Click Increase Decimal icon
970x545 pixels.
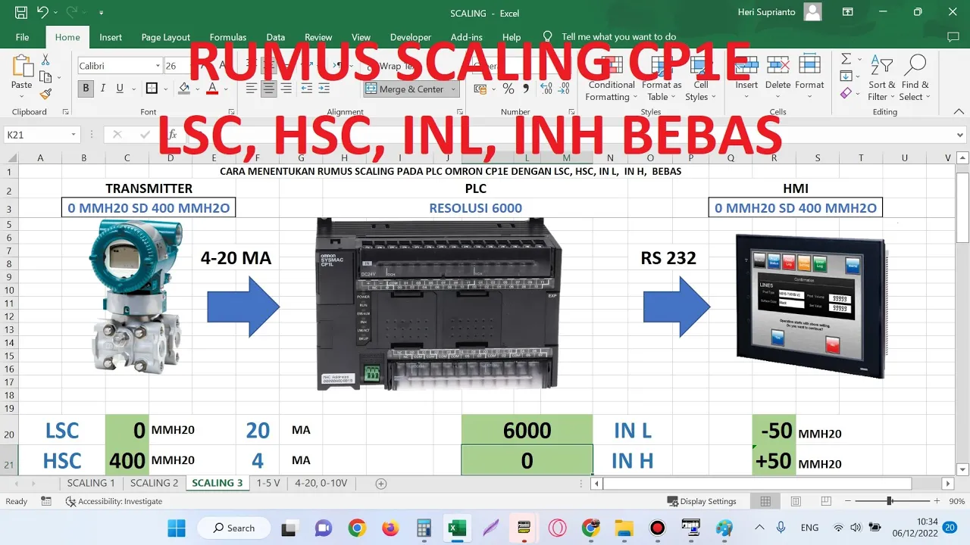(x=546, y=89)
